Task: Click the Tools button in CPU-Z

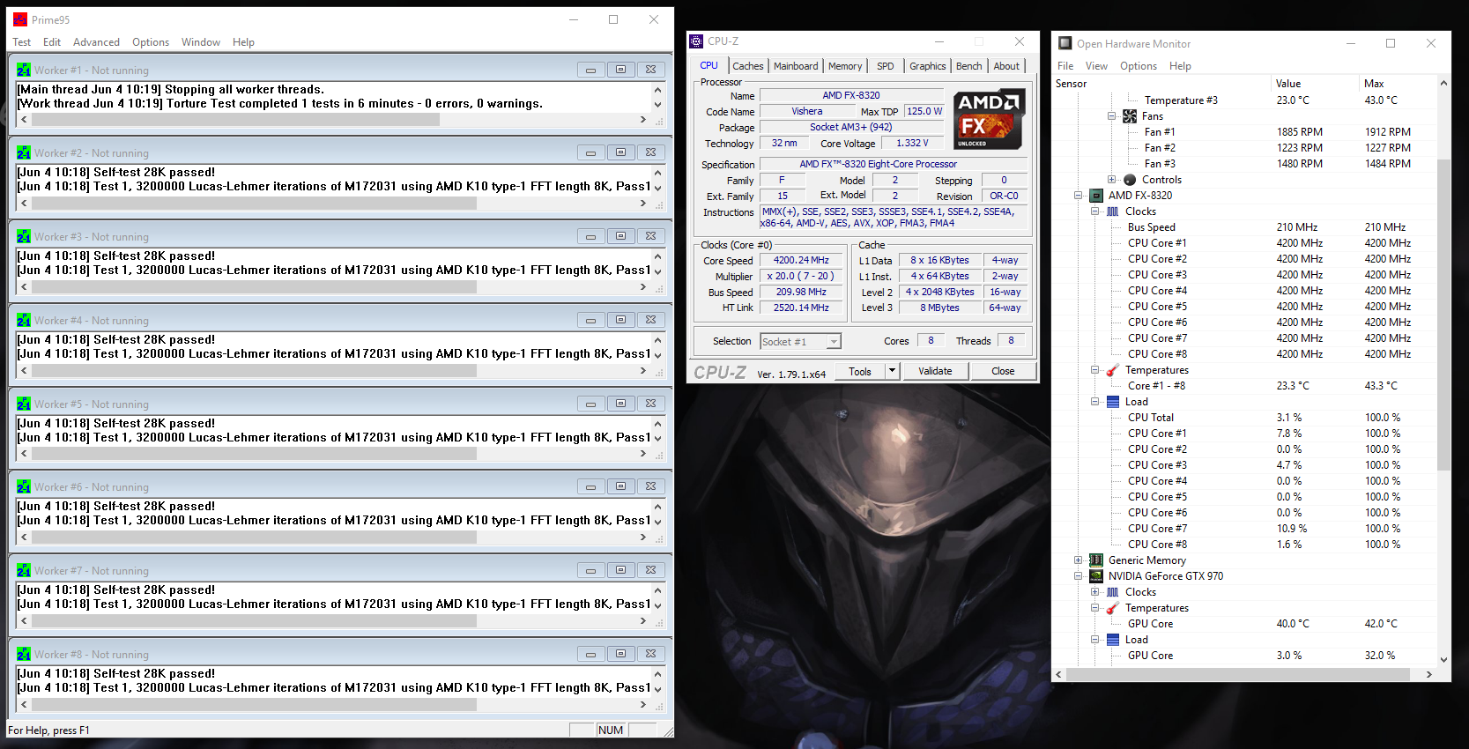Action: (x=860, y=371)
